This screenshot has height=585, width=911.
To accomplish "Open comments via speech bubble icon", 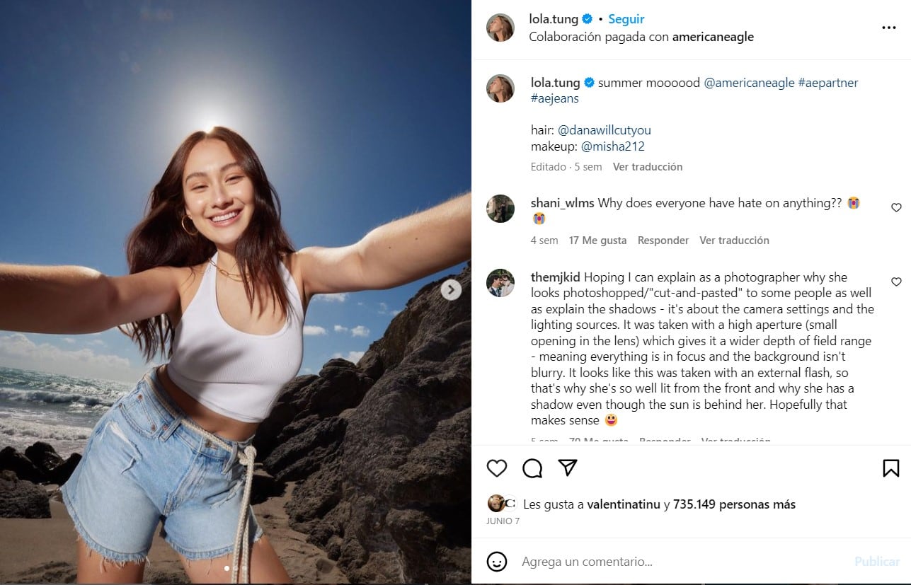I will [x=532, y=468].
